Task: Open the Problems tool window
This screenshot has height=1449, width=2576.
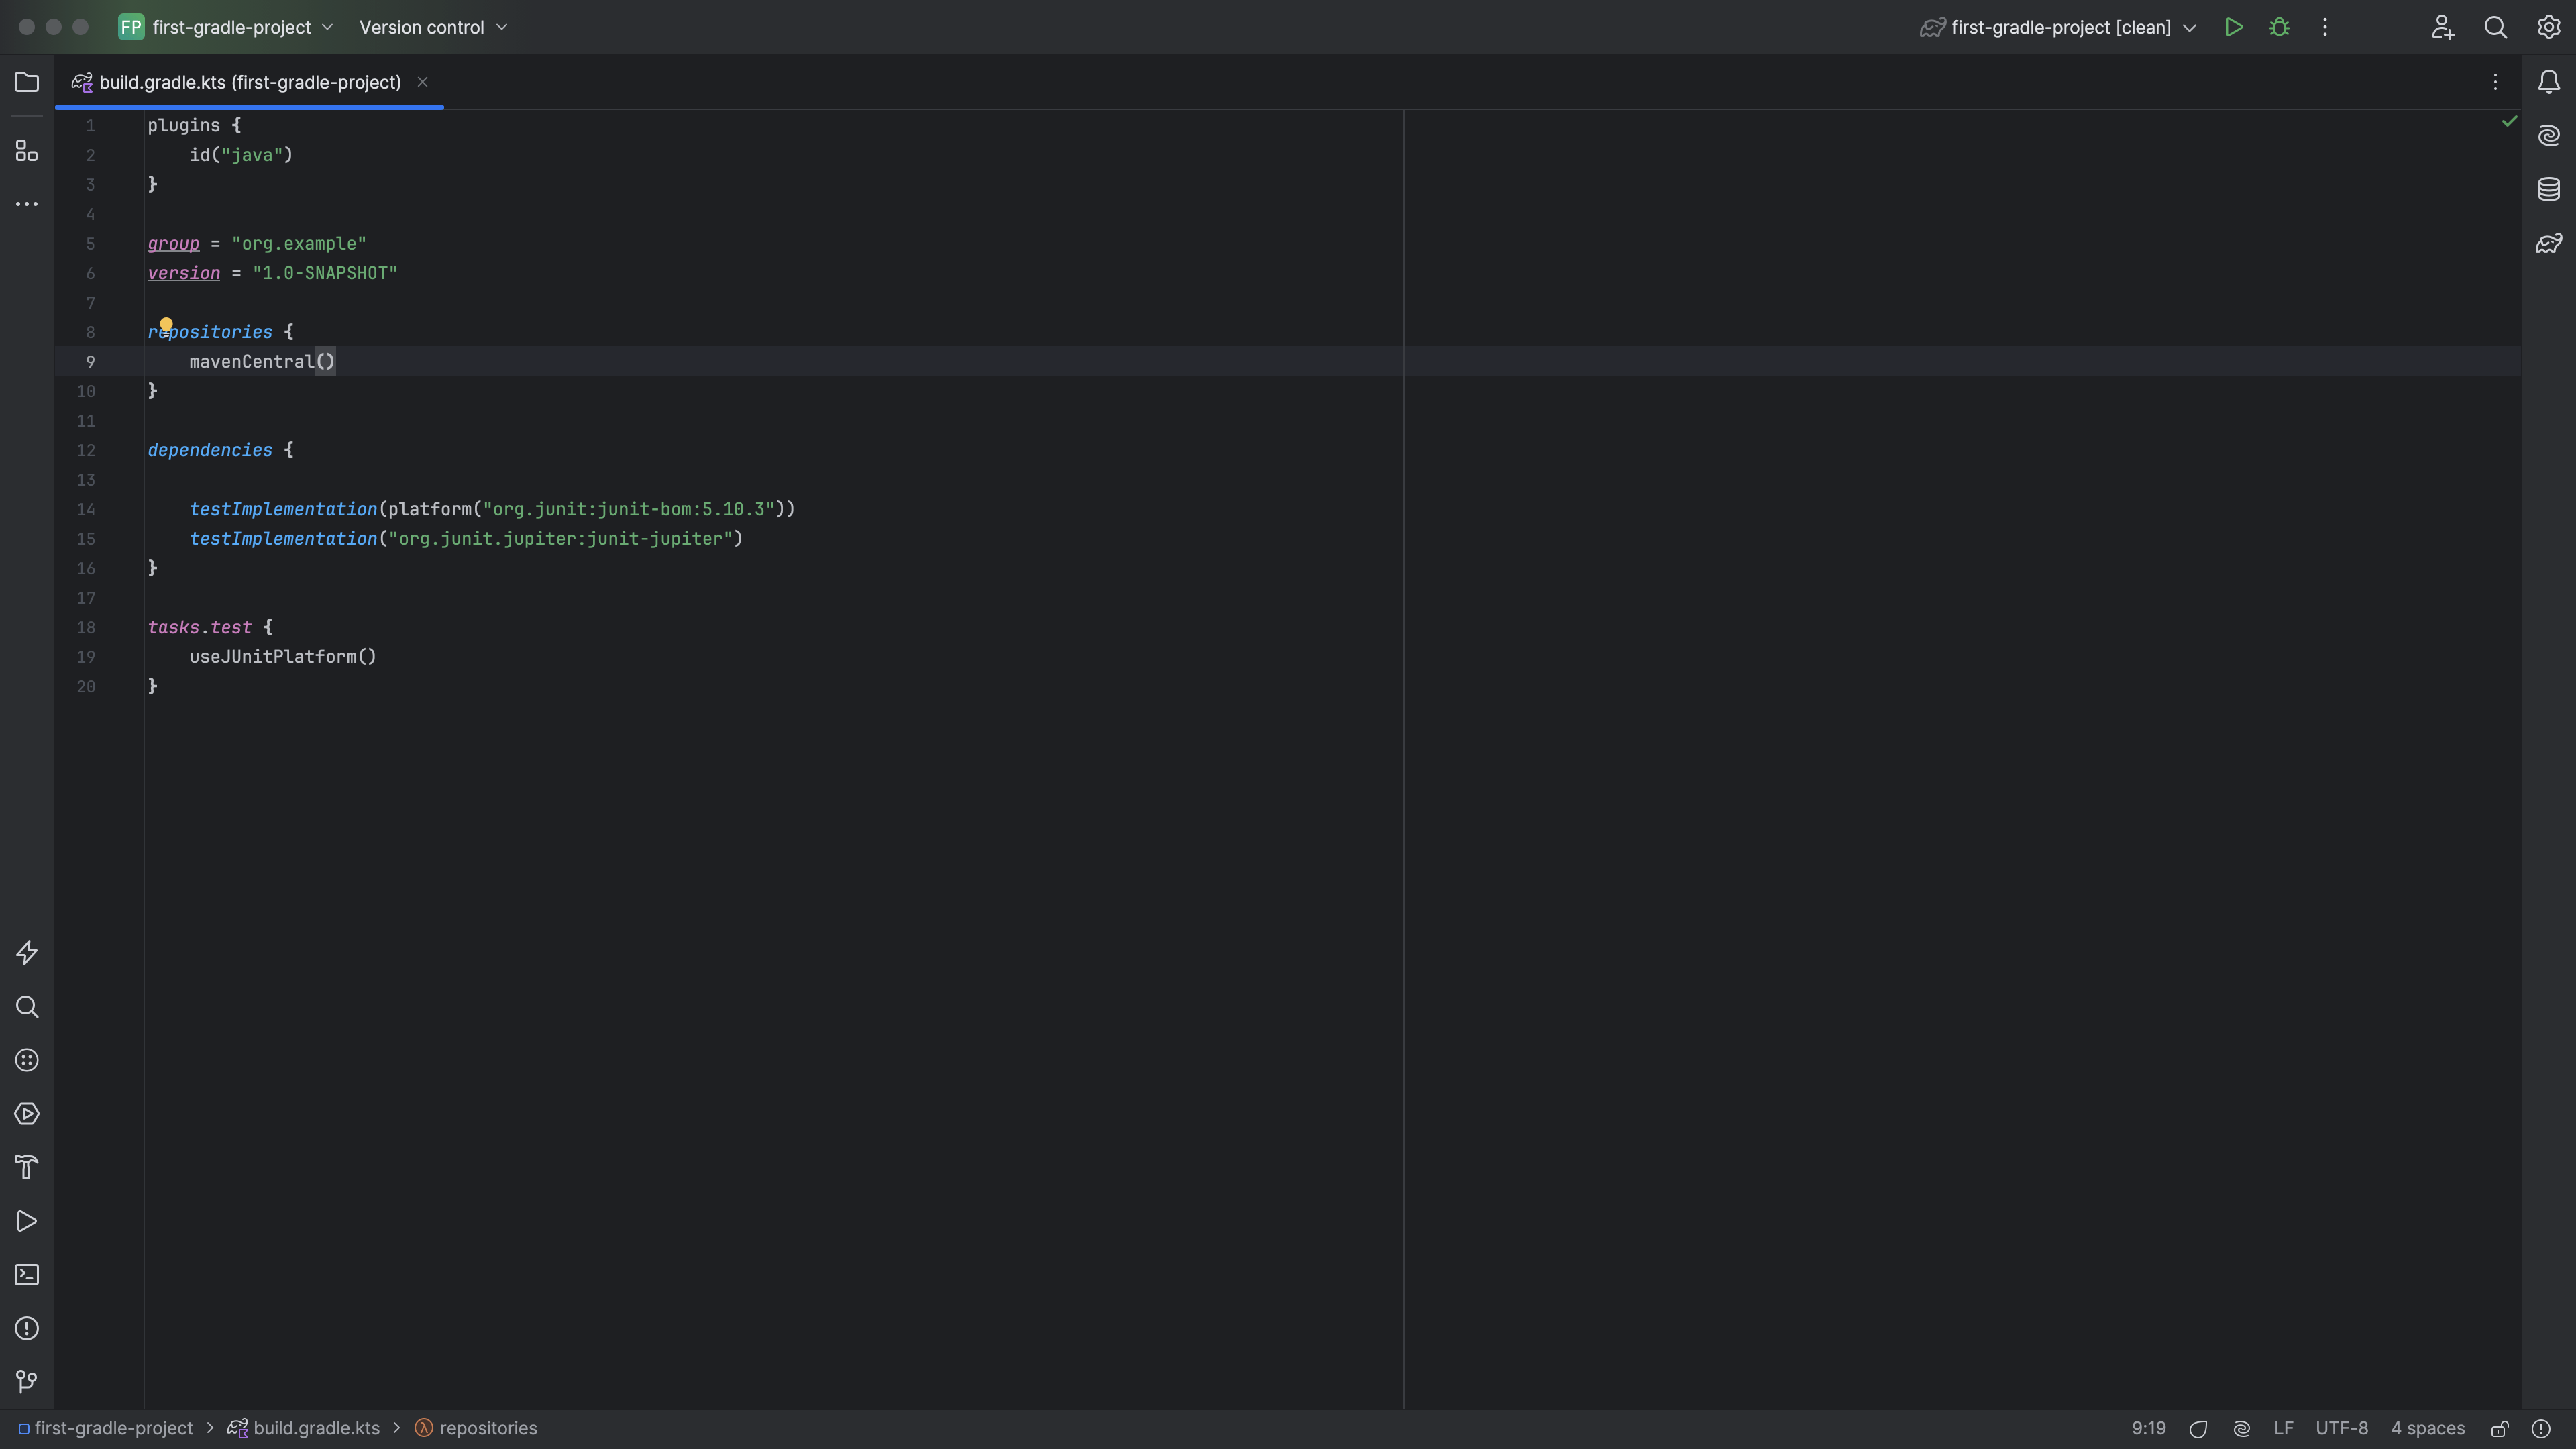Action: click(26, 1328)
